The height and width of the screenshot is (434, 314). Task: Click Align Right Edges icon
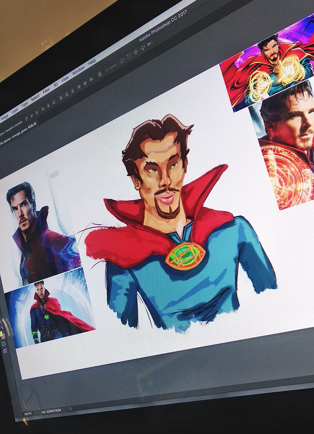pyautogui.click(x=54, y=103)
